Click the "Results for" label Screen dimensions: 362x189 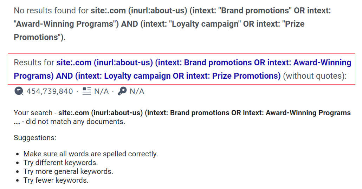click(x=34, y=63)
